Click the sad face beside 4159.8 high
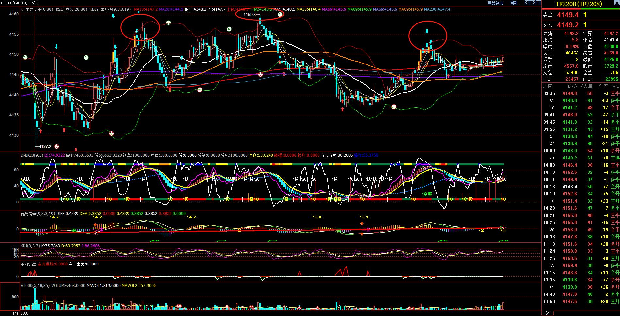This screenshot has width=620, height=316. point(280,14)
